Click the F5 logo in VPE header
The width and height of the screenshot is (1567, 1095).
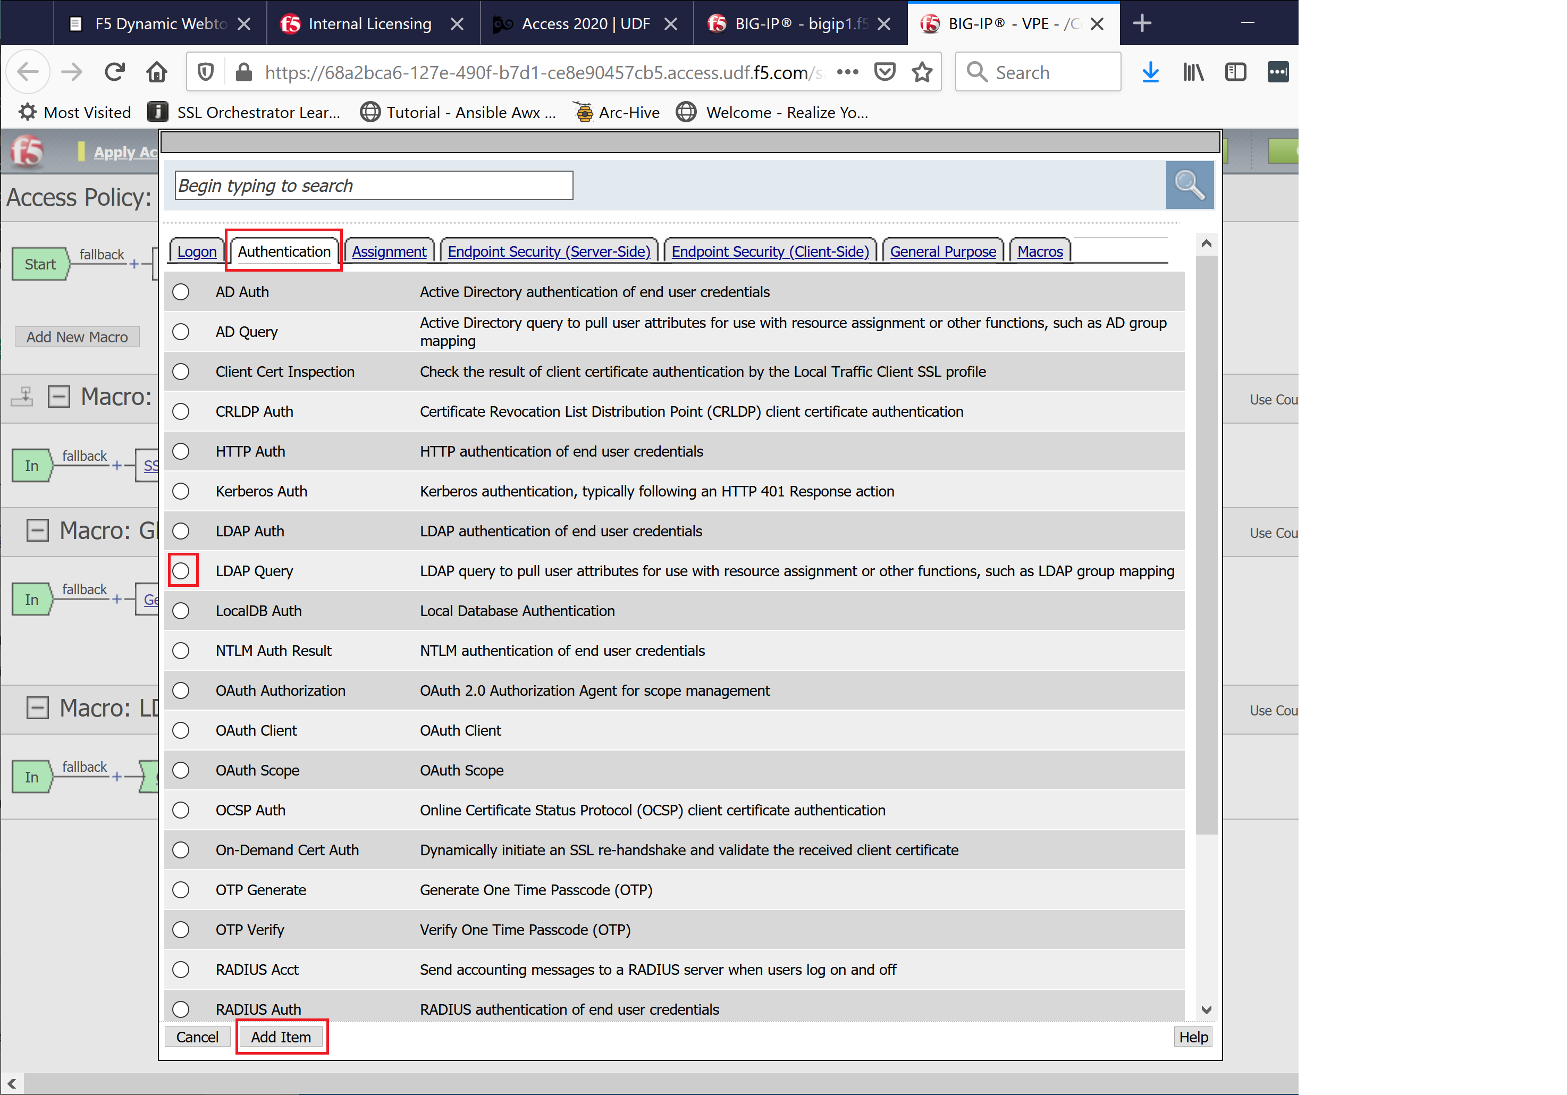point(27,151)
